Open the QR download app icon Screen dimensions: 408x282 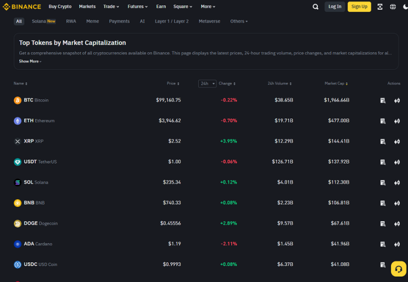click(380, 7)
